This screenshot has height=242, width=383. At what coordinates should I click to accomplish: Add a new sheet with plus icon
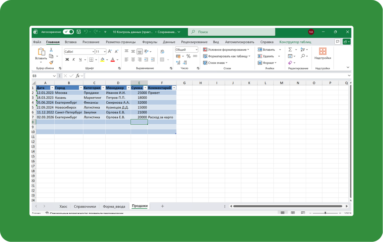(x=162, y=206)
